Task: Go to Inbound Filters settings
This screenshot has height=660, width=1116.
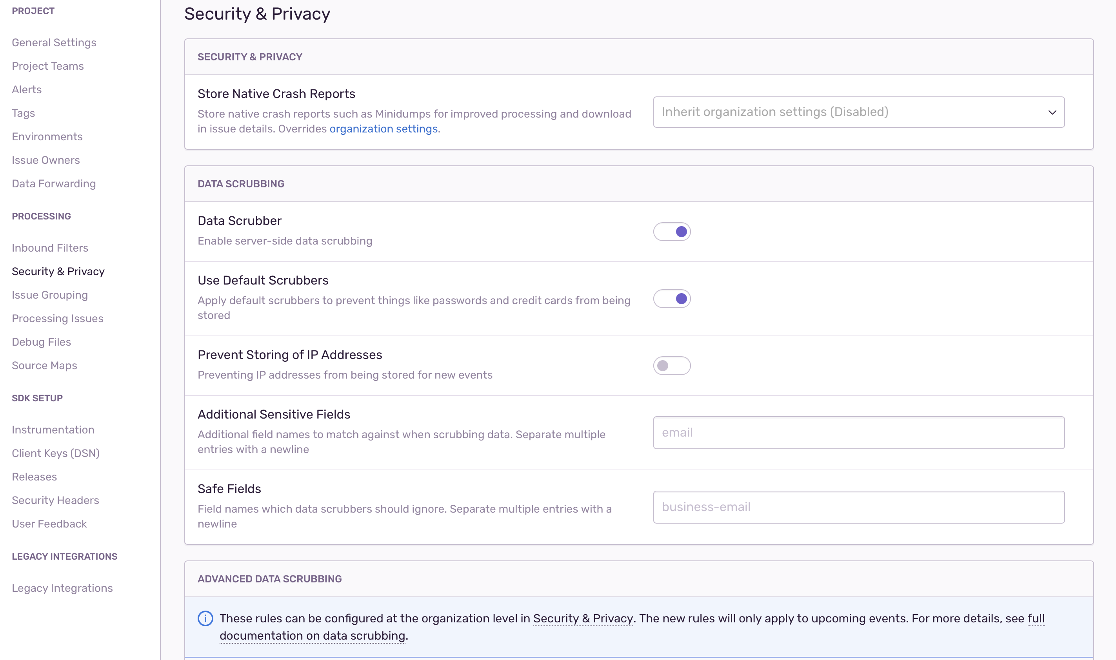Action: click(x=50, y=248)
